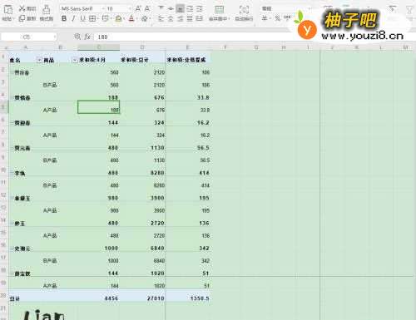Apply percent style format
This screenshot has height=320, width=416.
[x=277, y=18]
